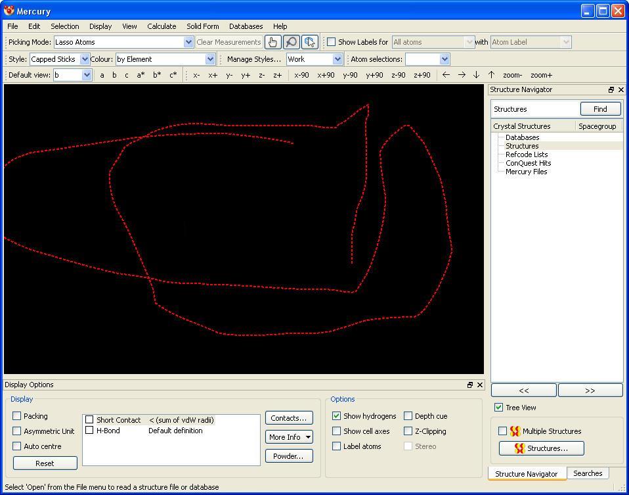Screen dimensions: 629x495
Task: View along the c axis
Action: 126,75
